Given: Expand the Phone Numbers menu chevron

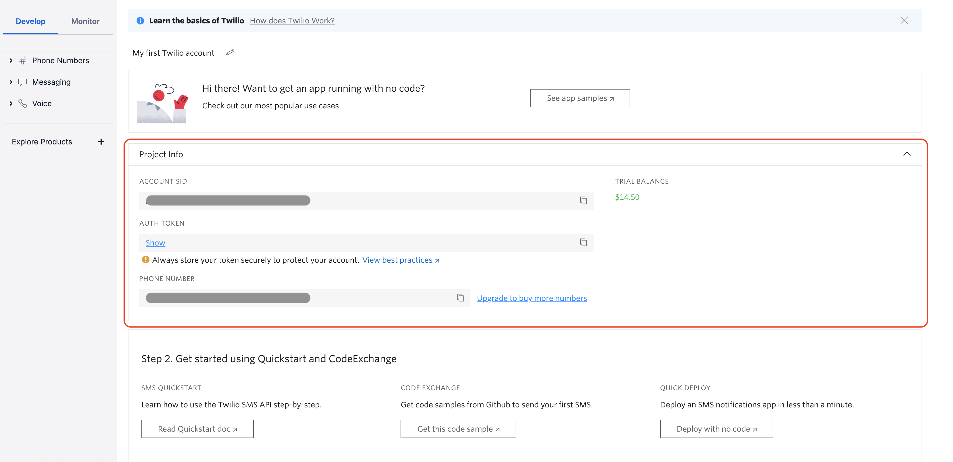Looking at the screenshot, I should click(11, 60).
